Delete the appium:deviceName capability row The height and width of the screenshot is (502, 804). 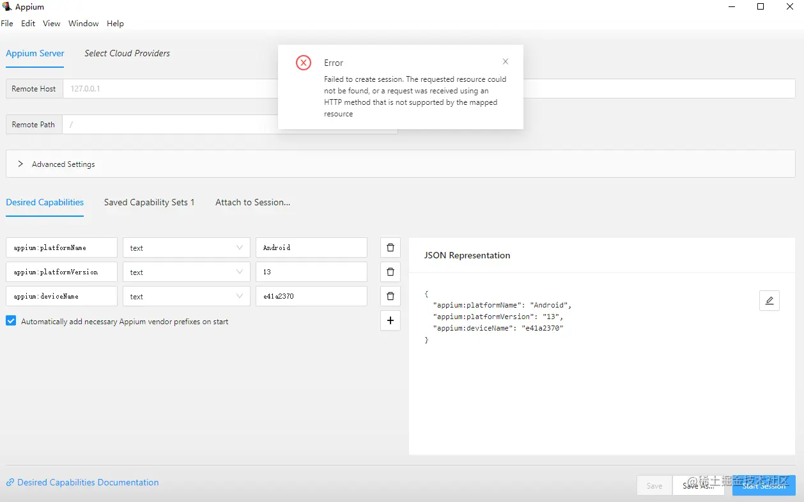tap(390, 296)
